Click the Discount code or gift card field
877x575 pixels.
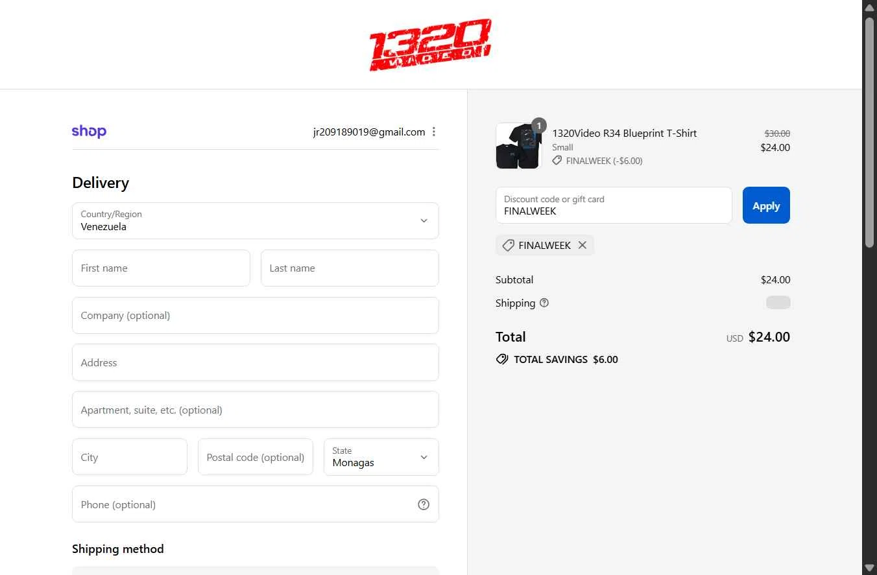tap(614, 205)
